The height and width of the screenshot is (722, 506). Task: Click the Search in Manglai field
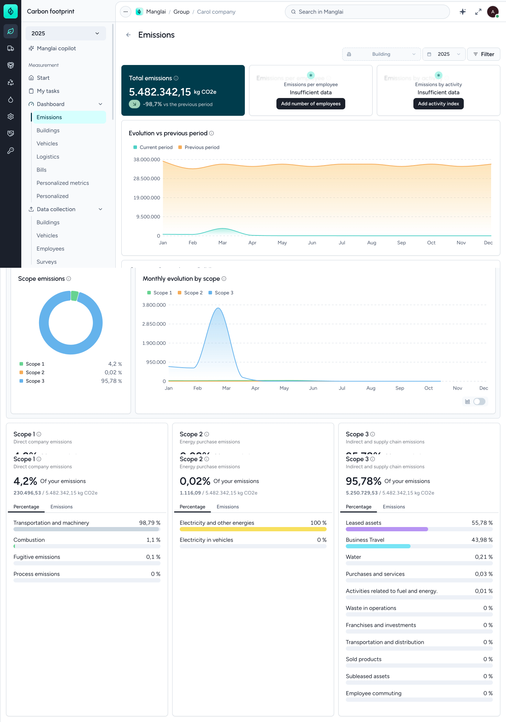point(367,12)
